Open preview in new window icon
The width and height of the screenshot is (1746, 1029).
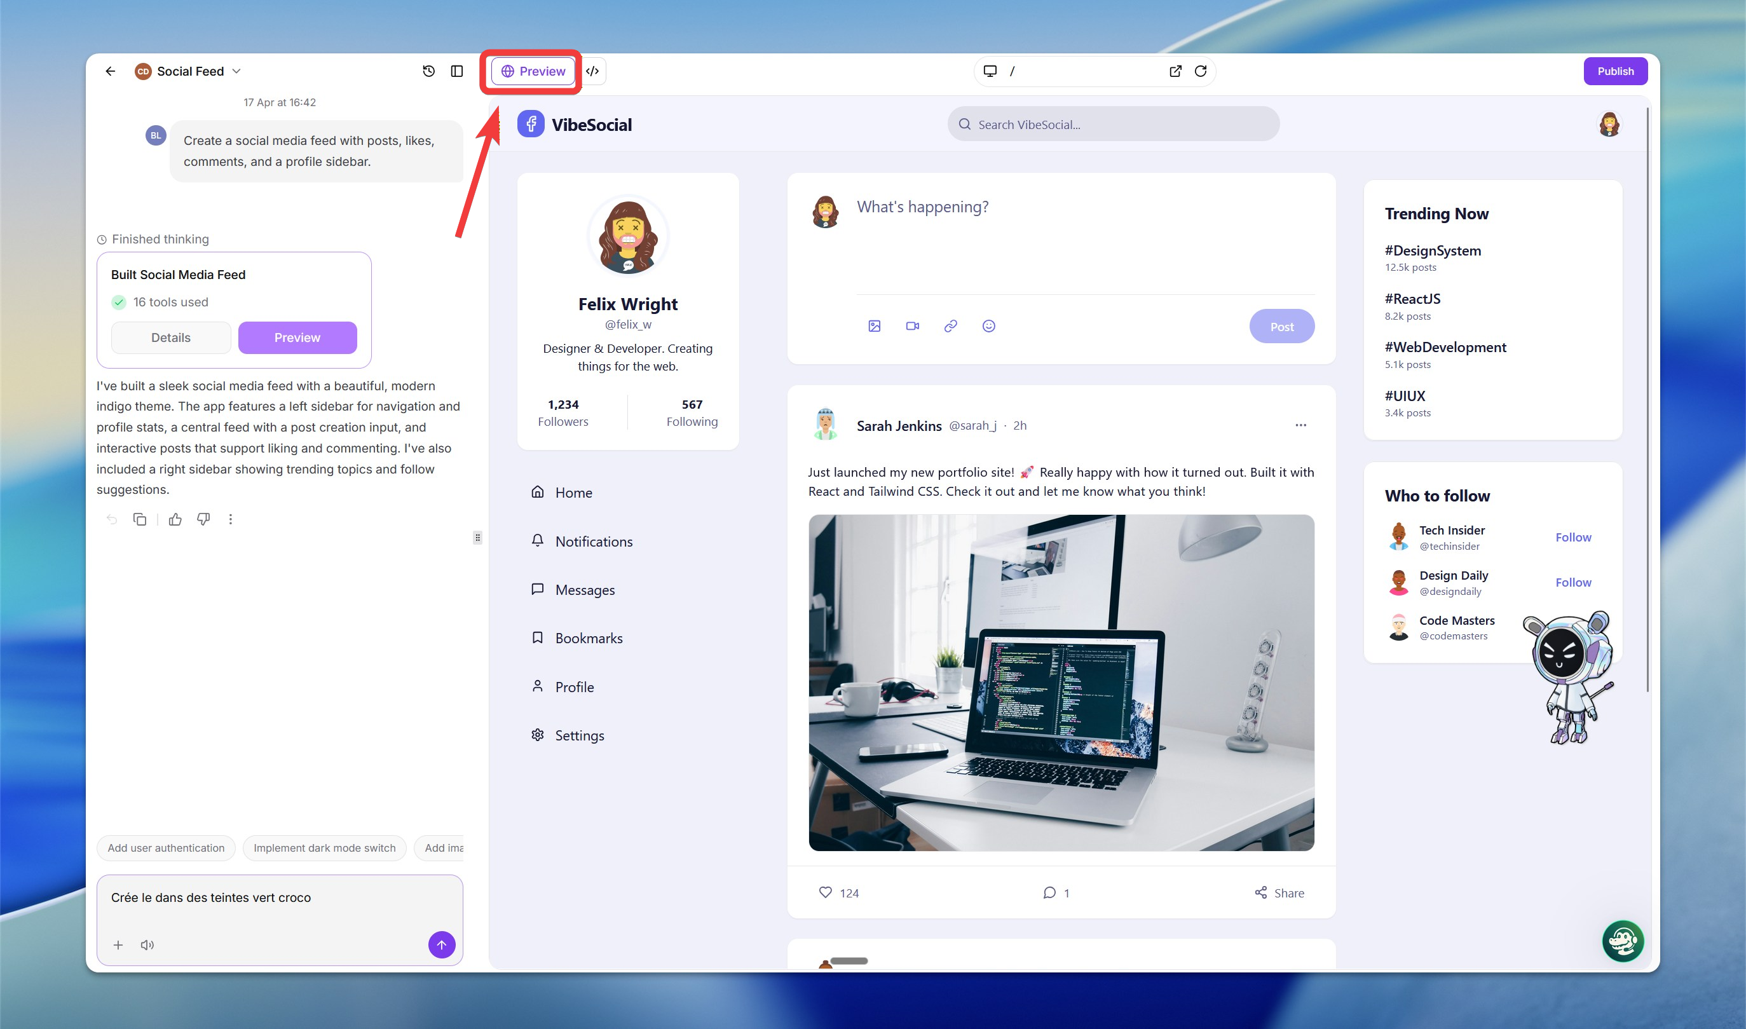1175,71
